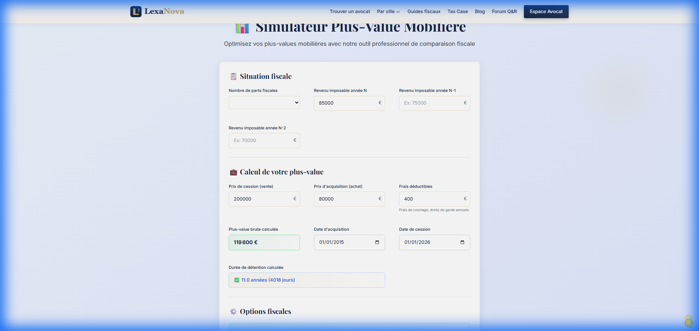Focus the Prix de cession input field
Screen dimensions: 699x331
pyautogui.click(x=261, y=199)
